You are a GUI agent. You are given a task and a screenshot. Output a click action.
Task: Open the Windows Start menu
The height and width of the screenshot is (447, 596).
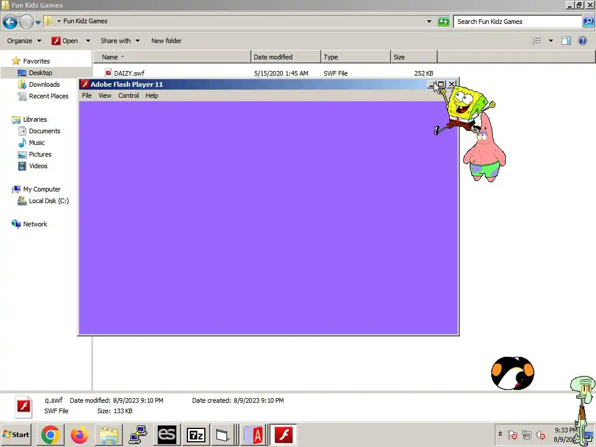[x=16, y=434]
